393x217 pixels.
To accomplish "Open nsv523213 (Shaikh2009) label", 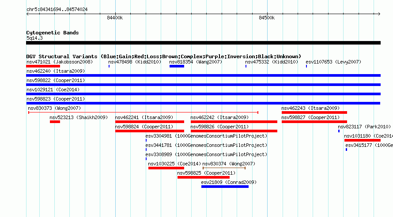I will coord(79,117).
